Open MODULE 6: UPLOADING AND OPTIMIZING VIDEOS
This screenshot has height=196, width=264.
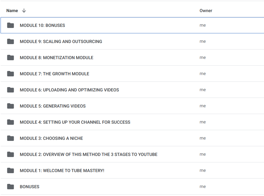[x=69, y=90]
